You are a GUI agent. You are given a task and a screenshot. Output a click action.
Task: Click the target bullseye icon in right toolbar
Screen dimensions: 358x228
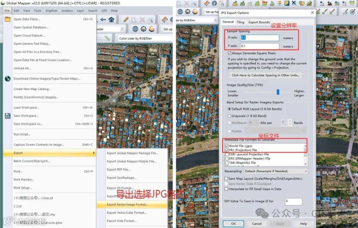[x=353, y=11]
